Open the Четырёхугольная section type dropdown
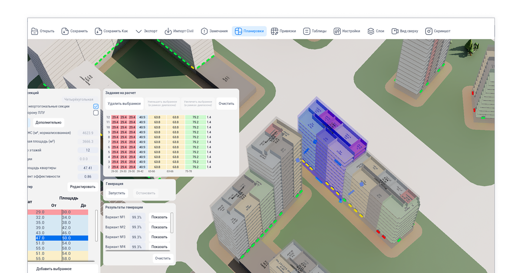This screenshot has width=521, height=273. (x=79, y=99)
